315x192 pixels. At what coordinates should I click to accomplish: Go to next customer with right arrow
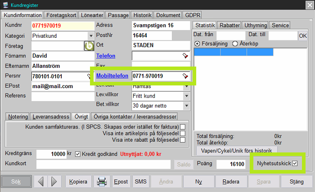(x=54, y=181)
